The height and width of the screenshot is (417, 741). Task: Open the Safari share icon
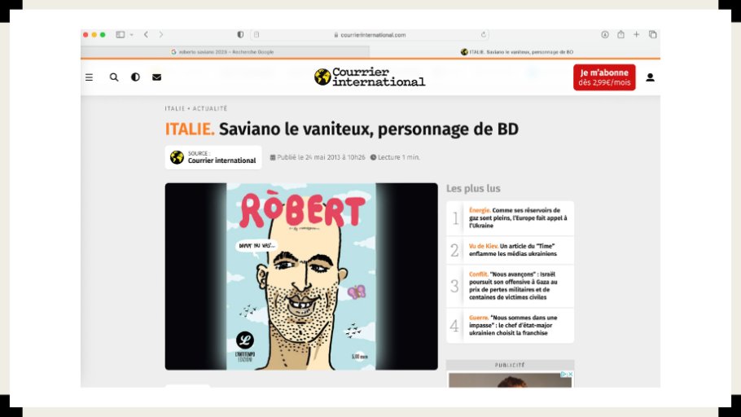pos(620,34)
